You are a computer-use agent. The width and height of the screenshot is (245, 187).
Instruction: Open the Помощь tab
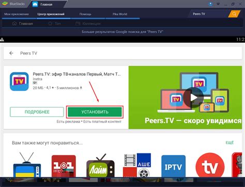coord(85,14)
